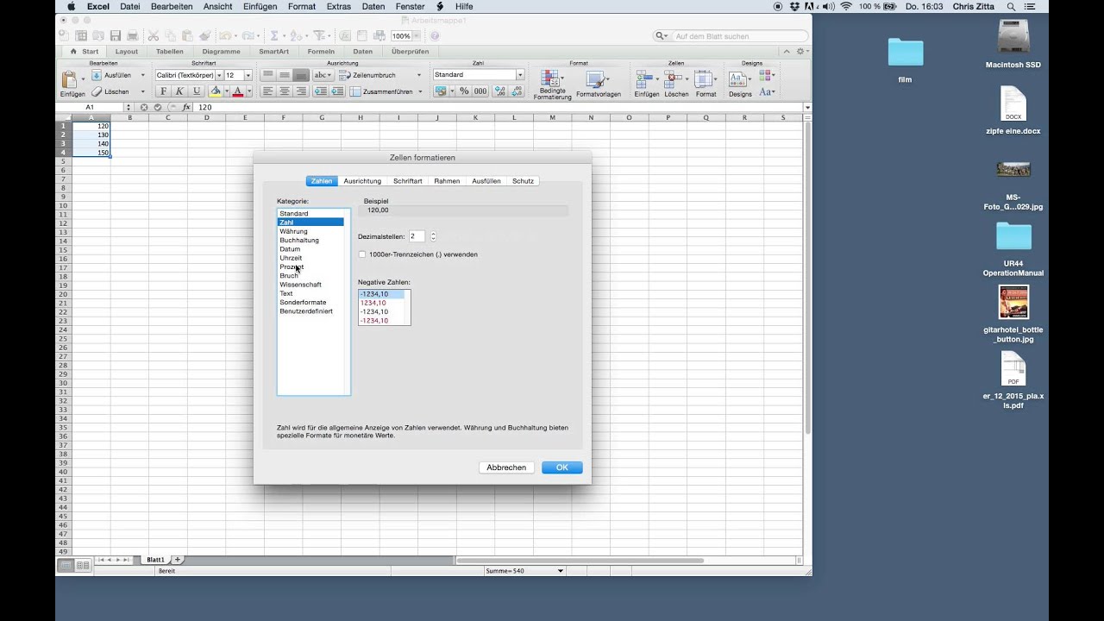Select the Benutzerdefiniert category
The height and width of the screenshot is (621, 1104).
pyautogui.click(x=306, y=311)
